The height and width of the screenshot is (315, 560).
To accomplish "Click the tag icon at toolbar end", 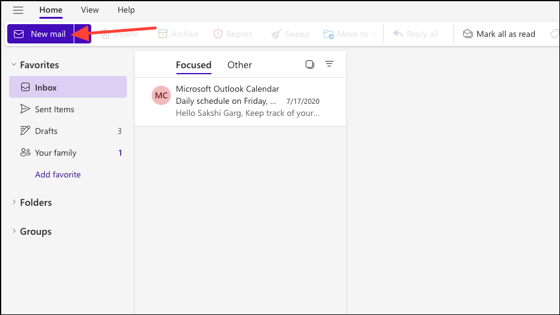I will pos(555,34).
